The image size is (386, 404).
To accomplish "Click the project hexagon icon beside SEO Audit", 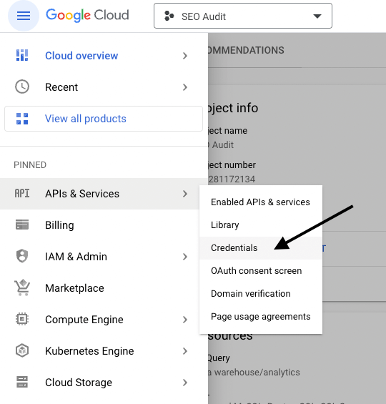I will 169,16.
